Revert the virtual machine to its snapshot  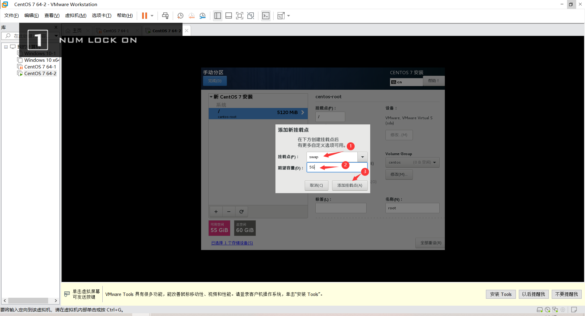[x=191, y=16]
